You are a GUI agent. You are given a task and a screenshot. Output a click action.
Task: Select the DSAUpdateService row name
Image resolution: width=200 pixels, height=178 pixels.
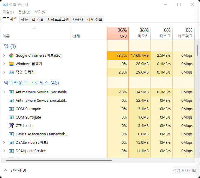31,151
